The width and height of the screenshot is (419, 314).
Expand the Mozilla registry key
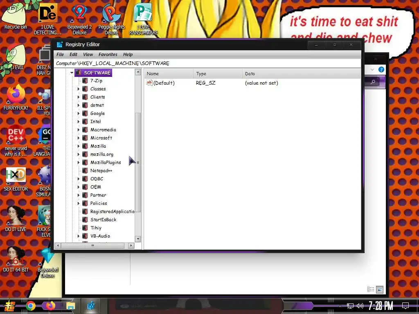(x=78, y=146)
